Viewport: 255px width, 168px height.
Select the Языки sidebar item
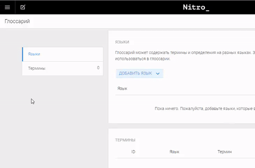(62, 54)
